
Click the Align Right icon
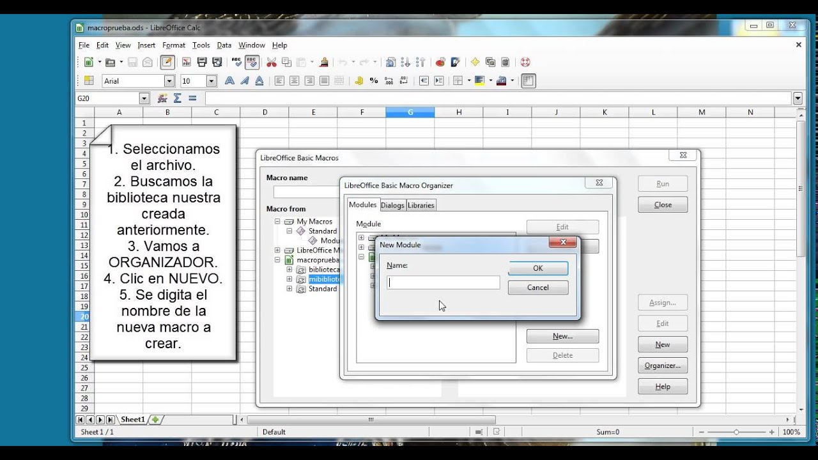(309, 80)
